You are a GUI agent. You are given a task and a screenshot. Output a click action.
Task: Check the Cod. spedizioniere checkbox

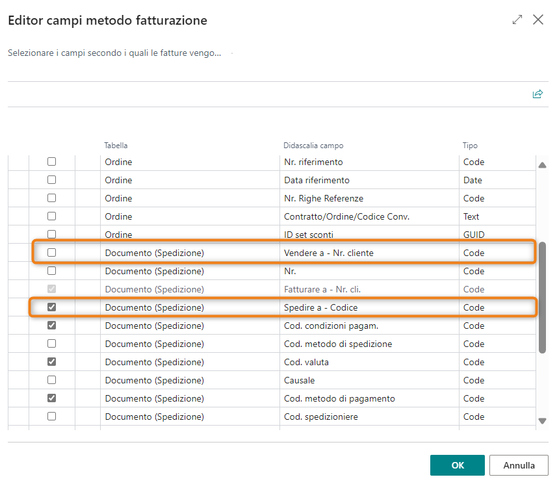52,417
